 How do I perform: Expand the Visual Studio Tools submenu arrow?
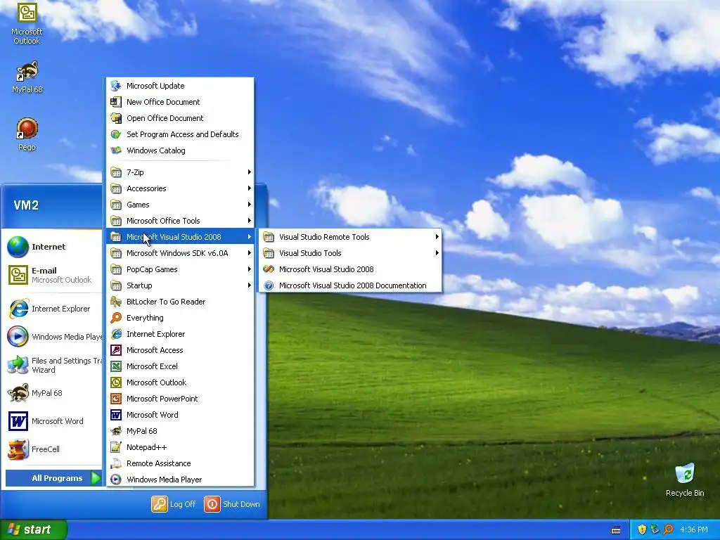pyautogui.click(x=437, y=253)
